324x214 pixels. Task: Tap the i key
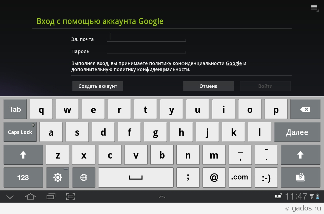(224, 109)
